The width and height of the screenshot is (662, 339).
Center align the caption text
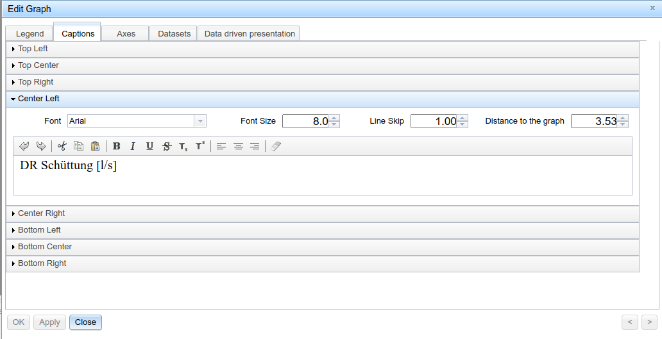pyautogui.click(x=238, y=146)
